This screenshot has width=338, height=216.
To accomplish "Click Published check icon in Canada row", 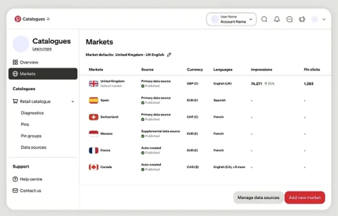I will pos(143,170).
